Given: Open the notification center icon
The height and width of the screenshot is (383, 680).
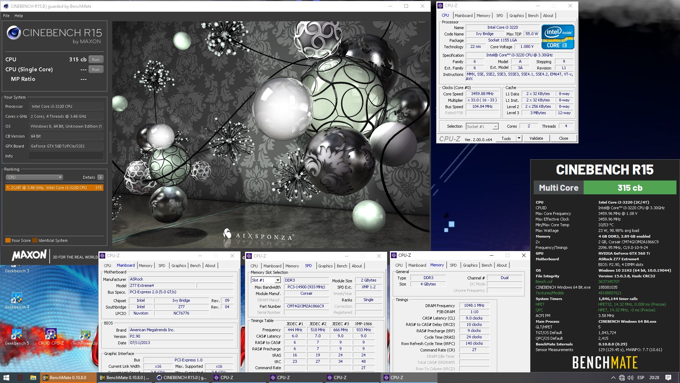Looking at the screenshot, I should click(668, 378).
